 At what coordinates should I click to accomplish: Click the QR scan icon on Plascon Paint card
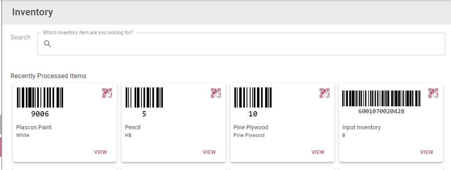(x=107, y=93)
